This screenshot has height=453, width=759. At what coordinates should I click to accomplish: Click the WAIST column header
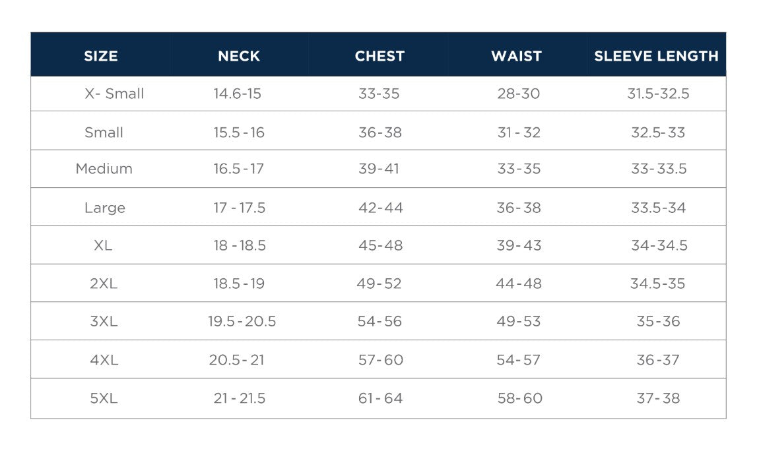[x=516, y=56]
